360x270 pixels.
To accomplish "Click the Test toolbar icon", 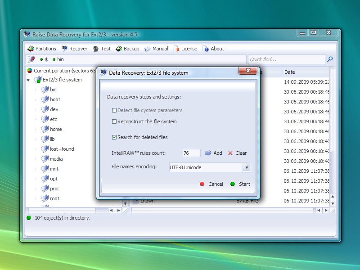I will (x=96, y=49).
